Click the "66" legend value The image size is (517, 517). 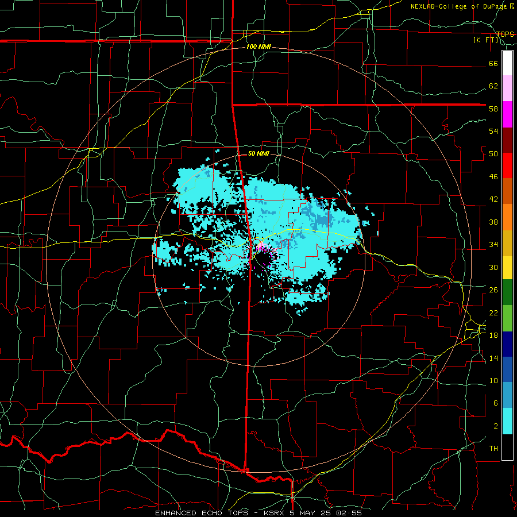[x=493, y=63]
